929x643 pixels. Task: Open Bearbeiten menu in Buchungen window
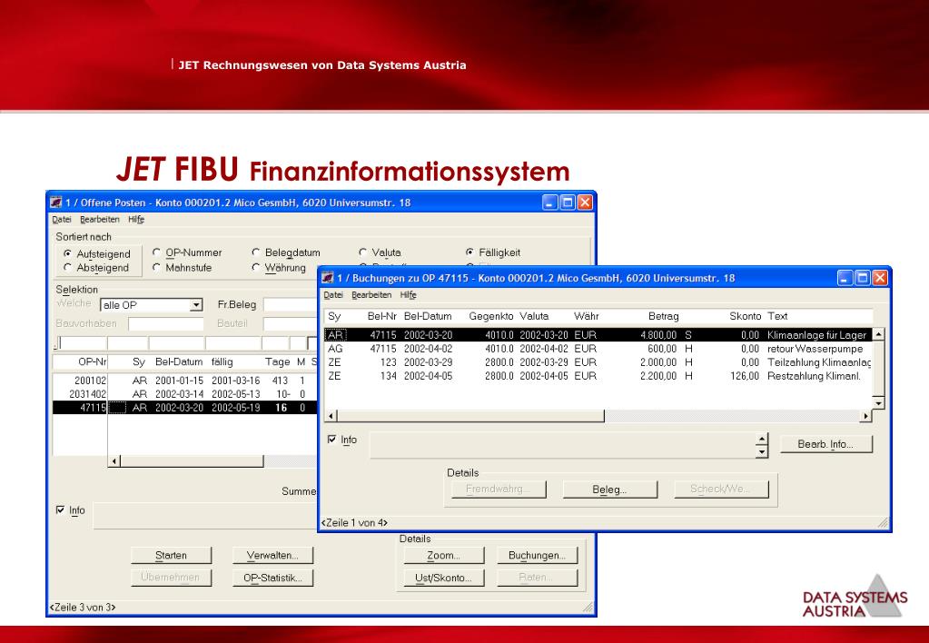pos(371,294)
